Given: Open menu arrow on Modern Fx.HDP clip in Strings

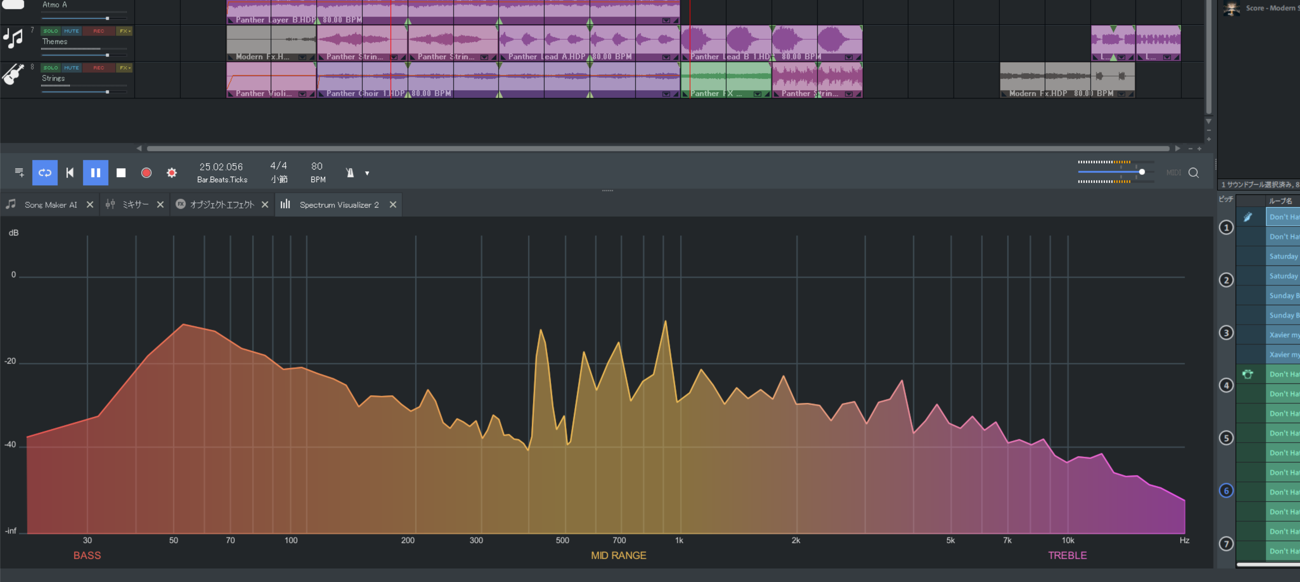Looking at the screenshot, I should click(1121, 94).
